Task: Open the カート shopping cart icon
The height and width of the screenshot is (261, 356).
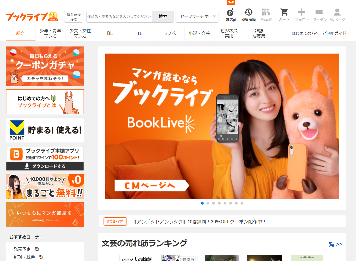Action: click(284, 15)
